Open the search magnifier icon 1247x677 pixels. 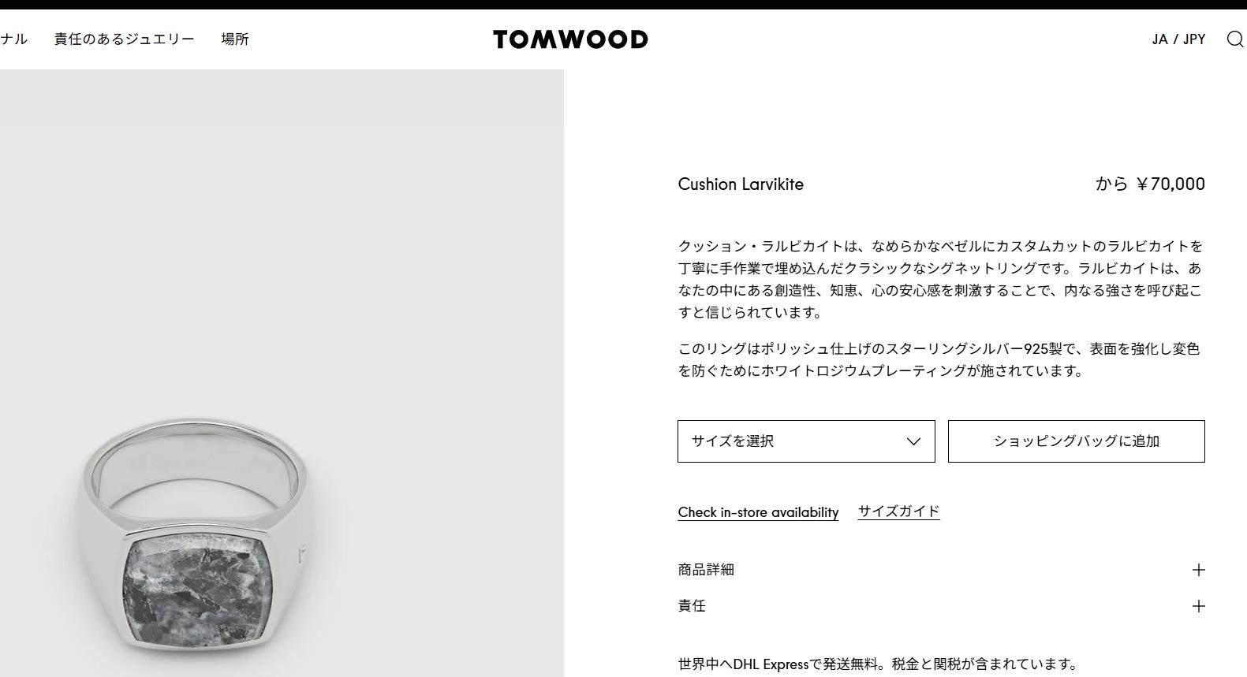coord(1235,39)
